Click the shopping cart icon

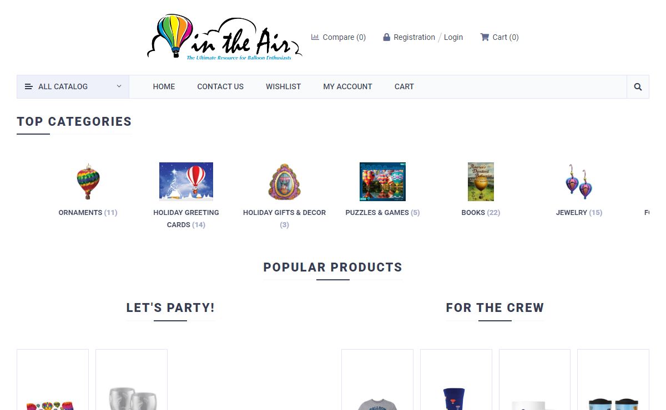[485, 37]
